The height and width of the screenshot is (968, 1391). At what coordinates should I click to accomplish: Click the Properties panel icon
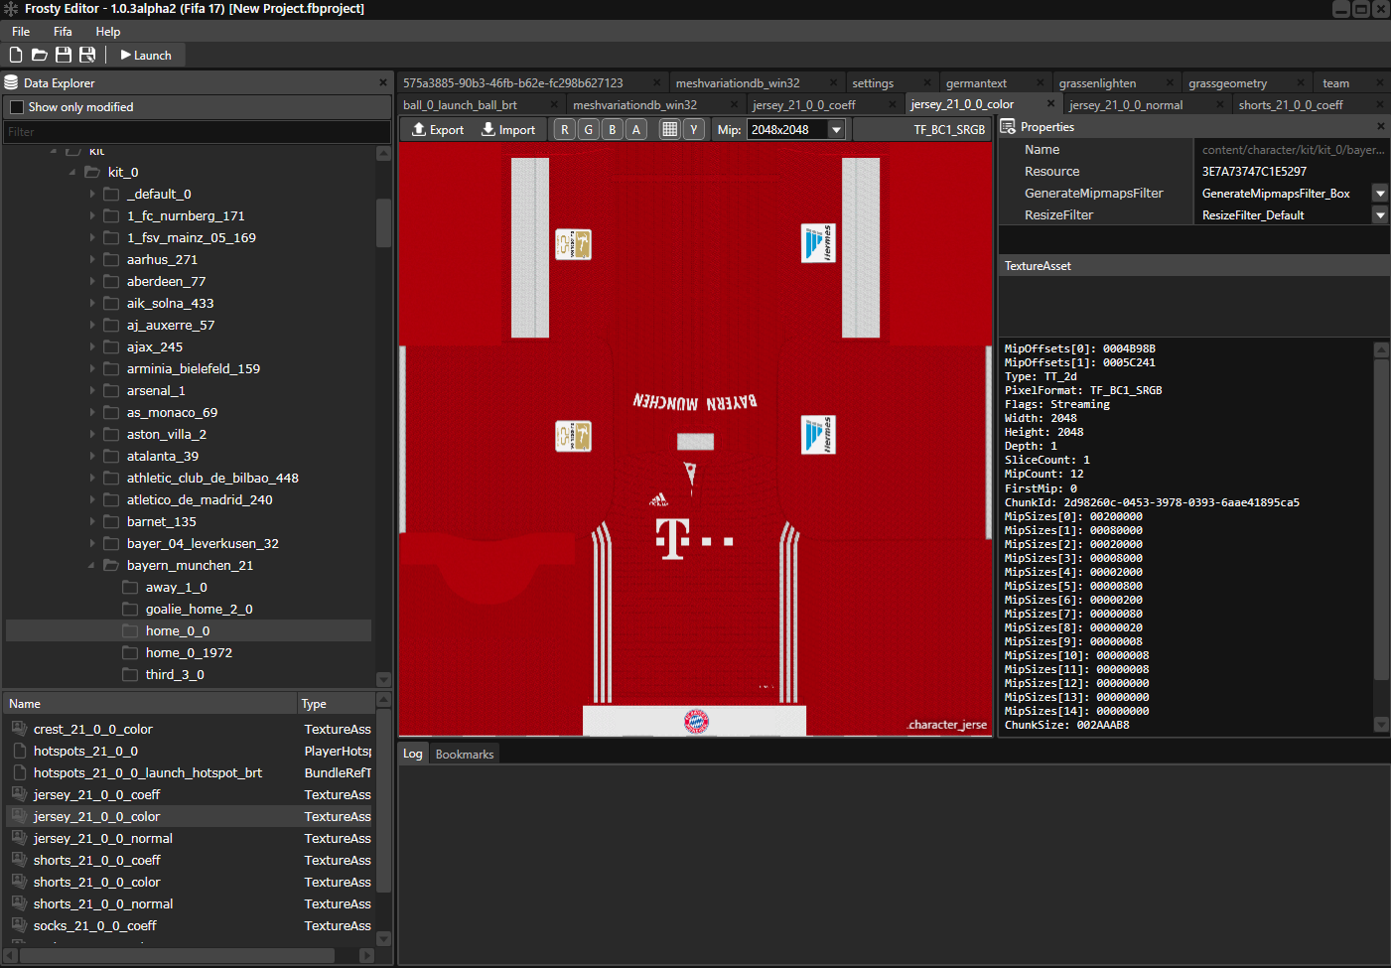point(1008,126)
